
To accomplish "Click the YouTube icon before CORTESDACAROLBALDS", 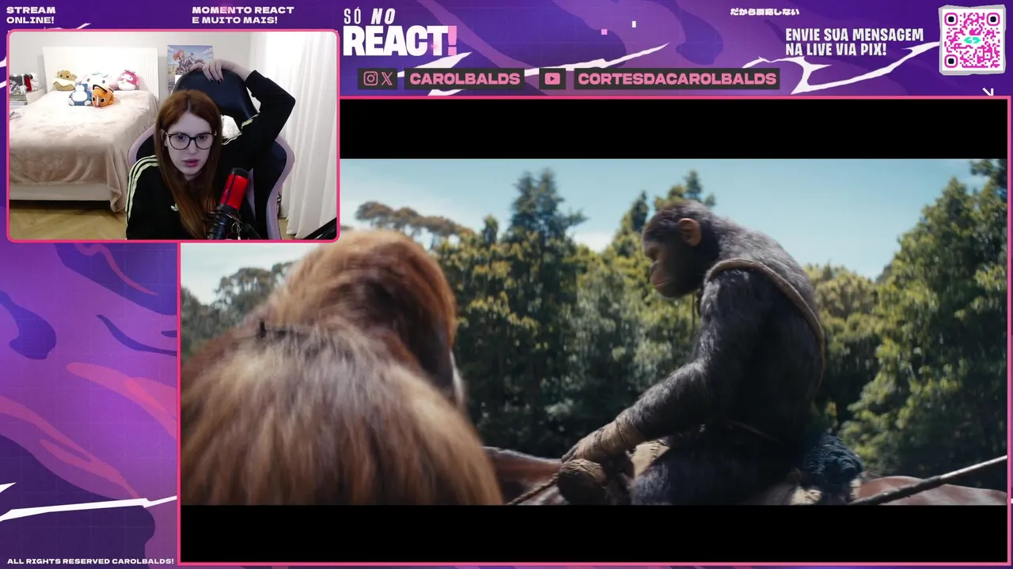I will (552, 78).
